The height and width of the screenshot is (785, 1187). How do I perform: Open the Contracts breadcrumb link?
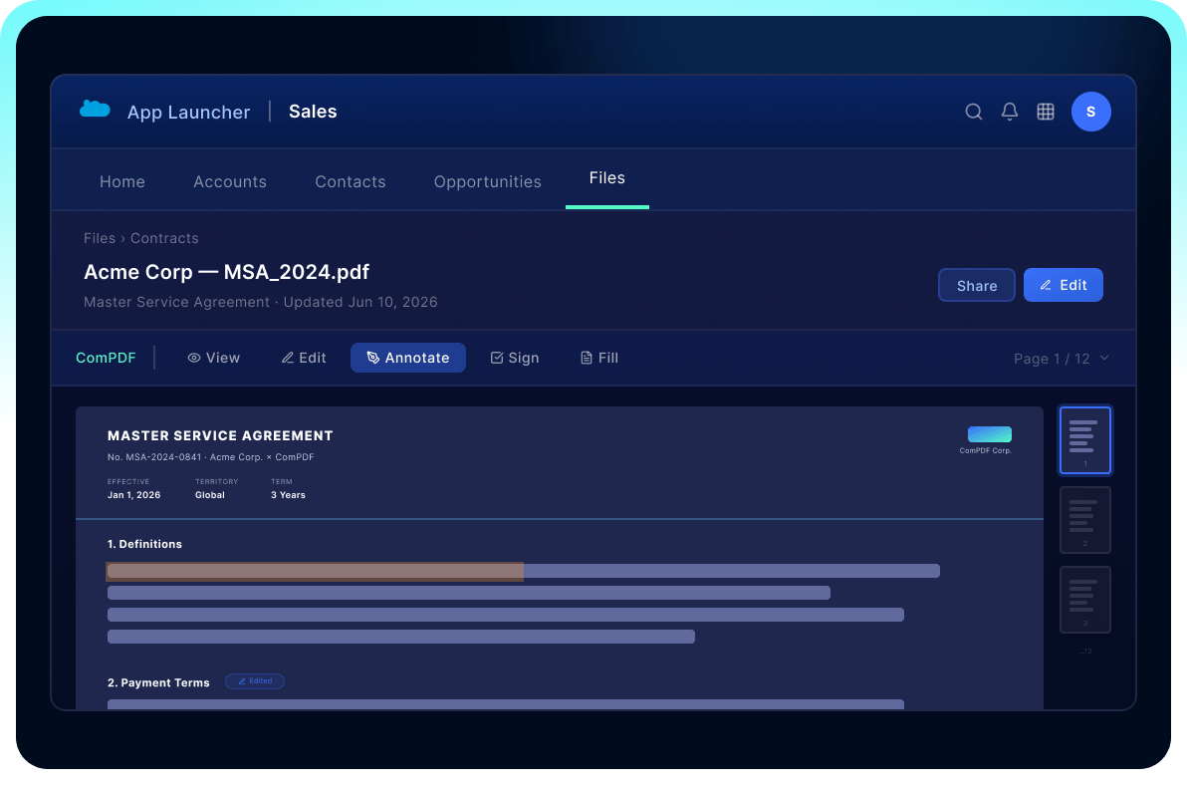tap(164, 238)
